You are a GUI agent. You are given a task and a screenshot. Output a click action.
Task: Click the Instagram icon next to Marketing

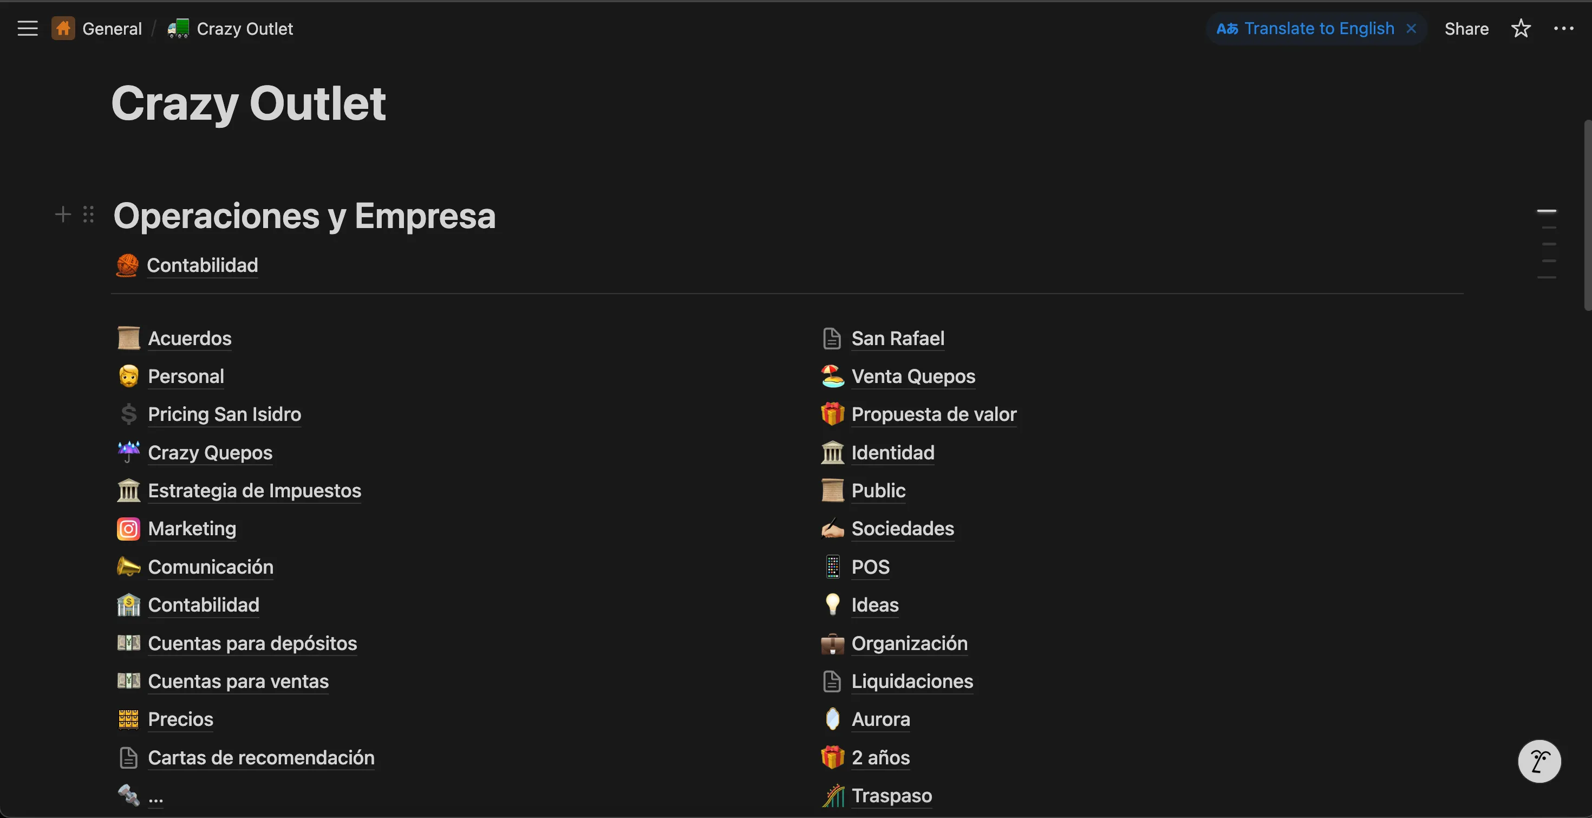click(128, 529)
